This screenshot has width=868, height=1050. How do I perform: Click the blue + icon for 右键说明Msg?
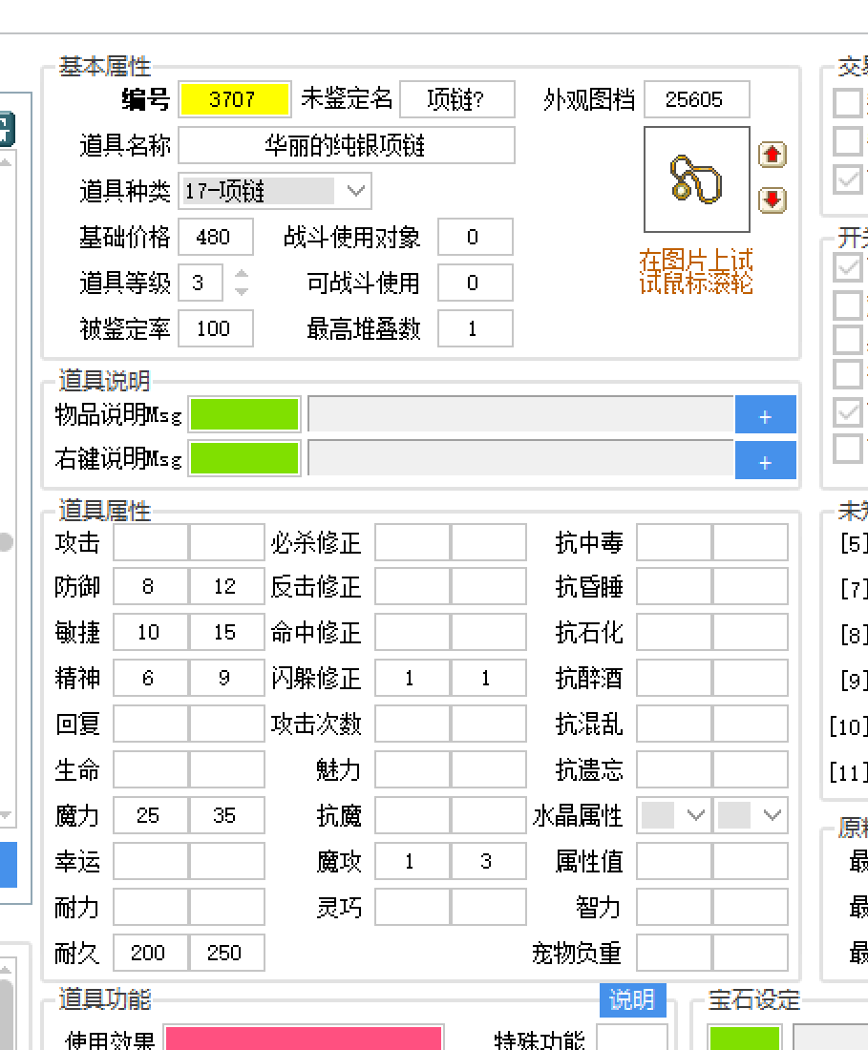coord(765,460)
